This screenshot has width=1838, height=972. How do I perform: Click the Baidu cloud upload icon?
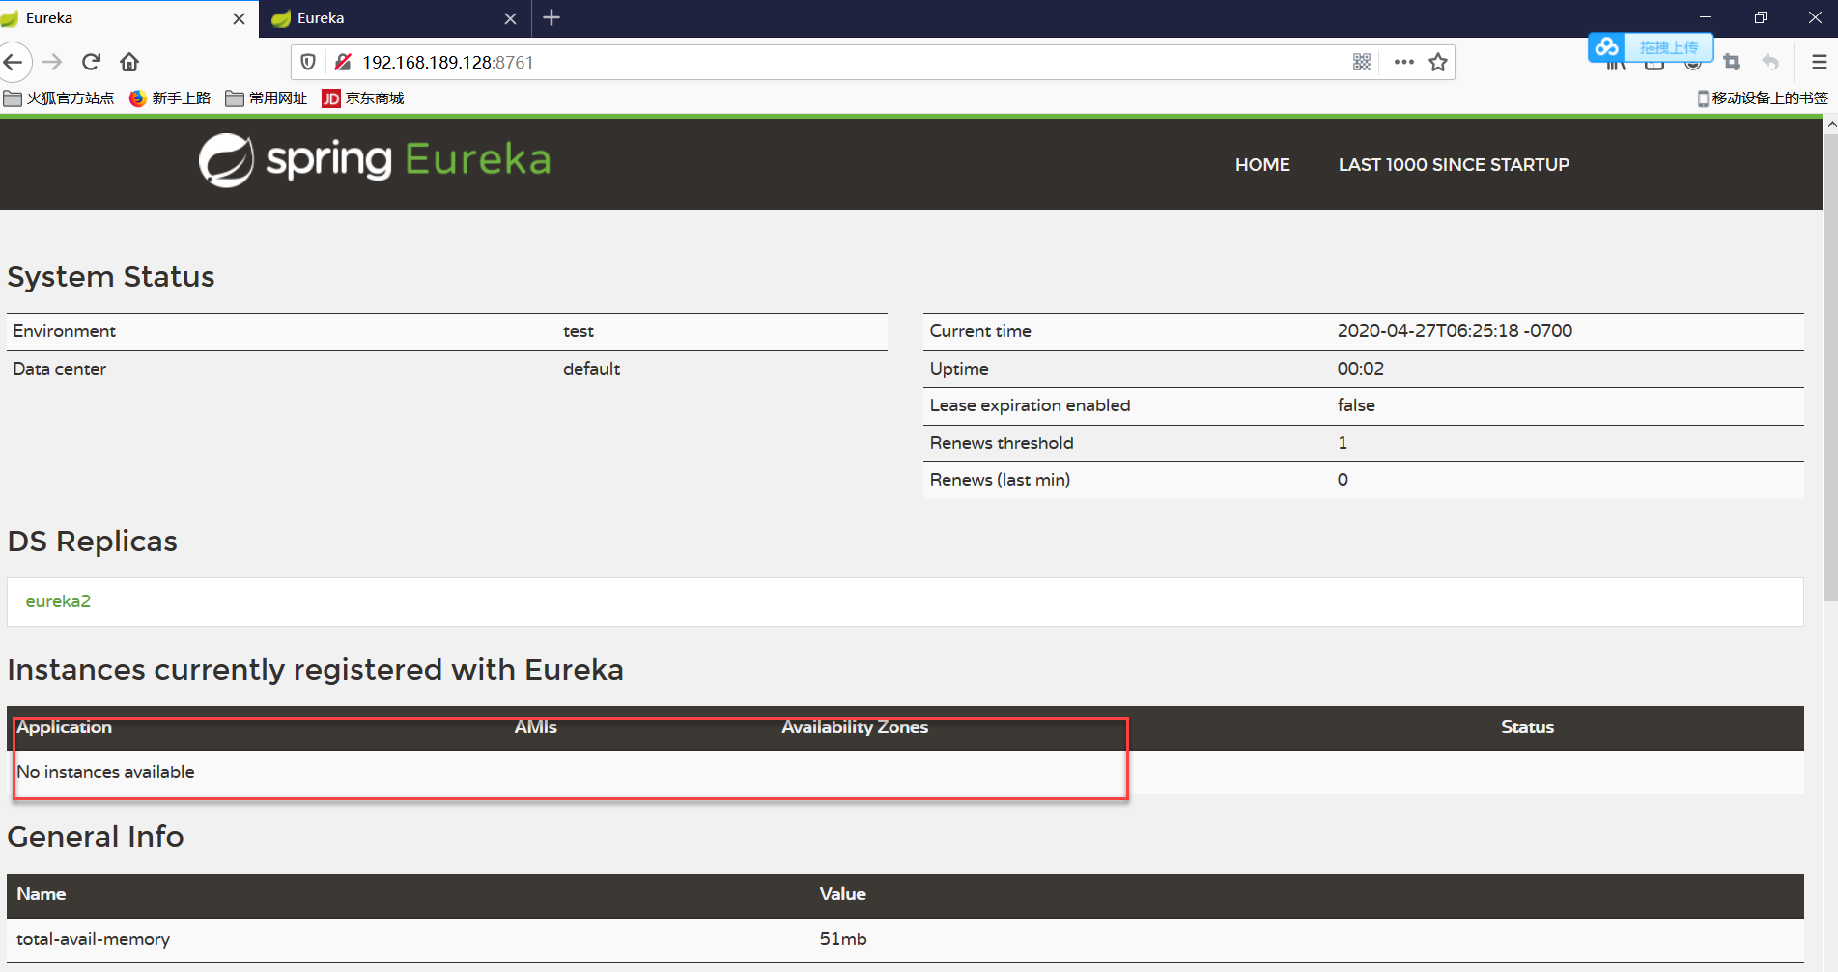pos(1606,46)
